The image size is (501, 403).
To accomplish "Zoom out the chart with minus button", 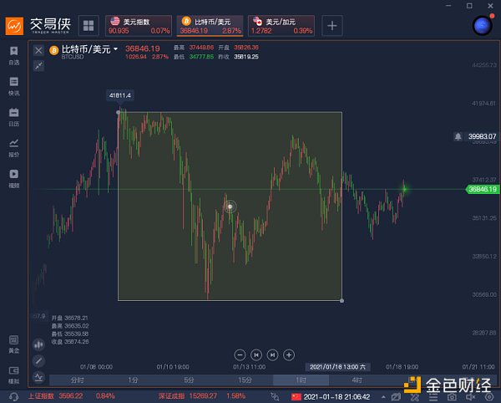I will point(239,355).
